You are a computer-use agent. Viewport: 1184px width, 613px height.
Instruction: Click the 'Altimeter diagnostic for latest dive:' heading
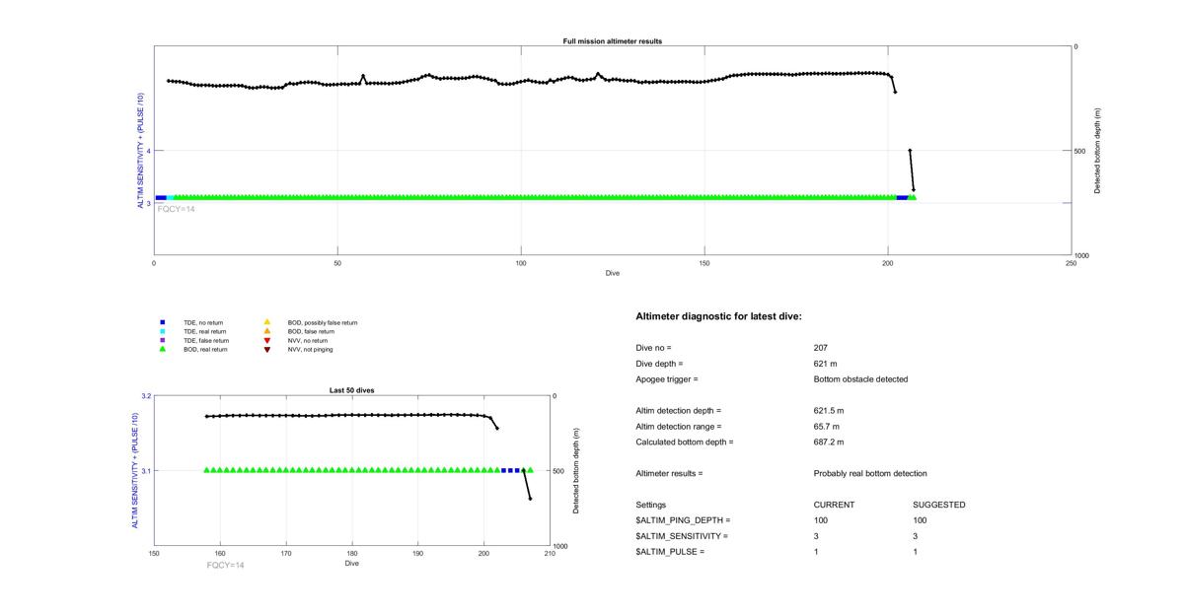tap(719, 316)
